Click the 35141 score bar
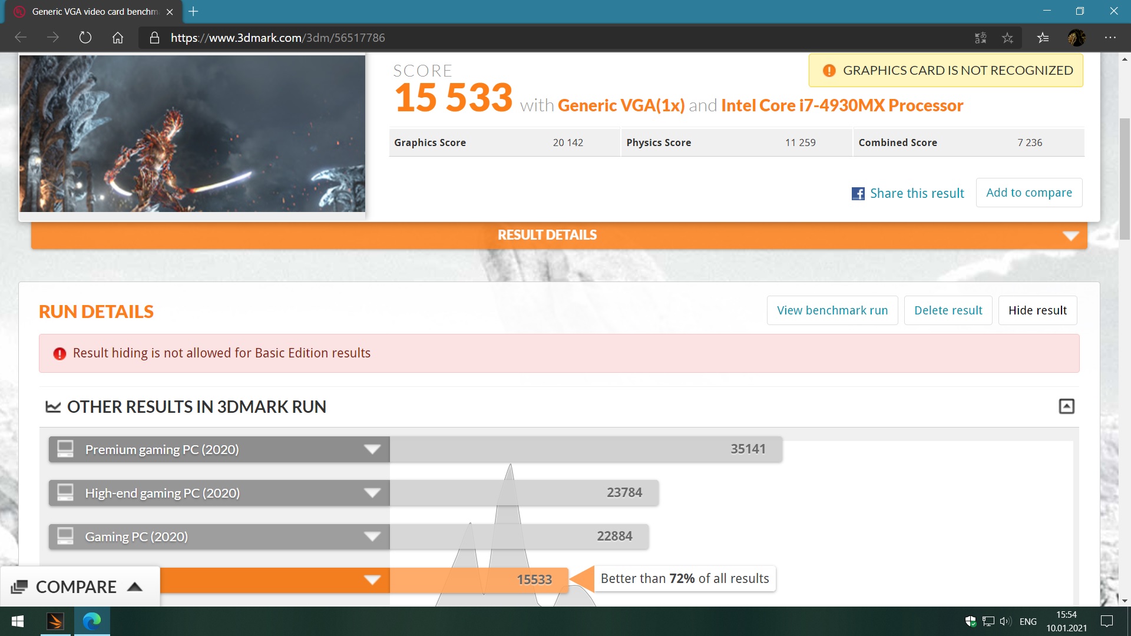This screenshot has height=636, width=1131. pos(586,449)
